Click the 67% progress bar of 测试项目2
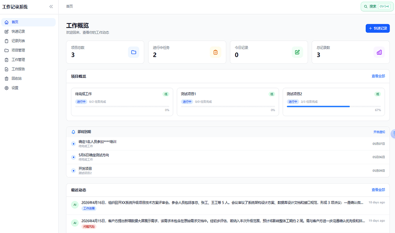 point(334,106)
